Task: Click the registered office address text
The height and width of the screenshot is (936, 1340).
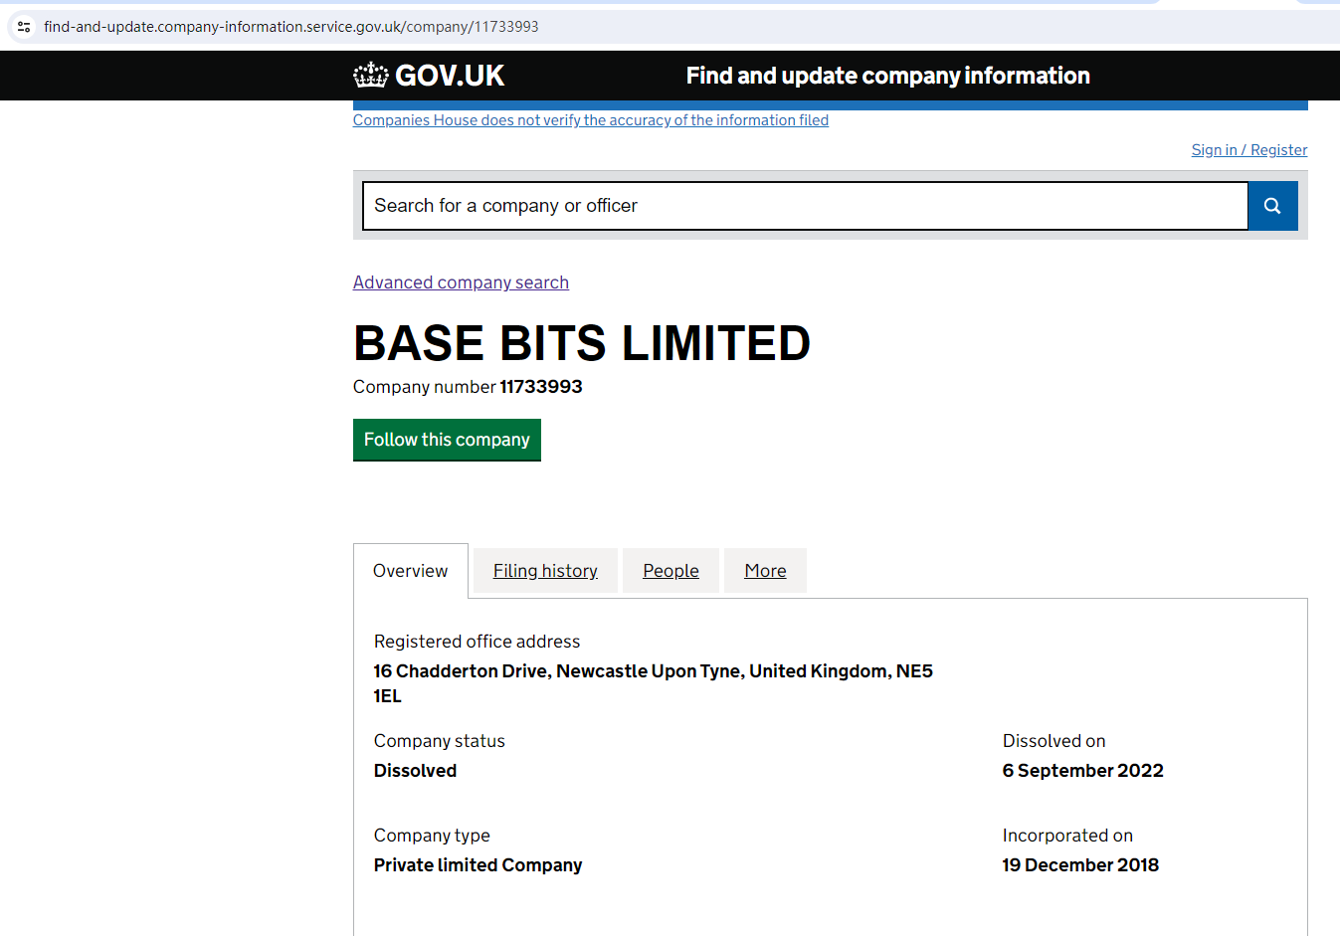Action: click(x=653, y=672)
